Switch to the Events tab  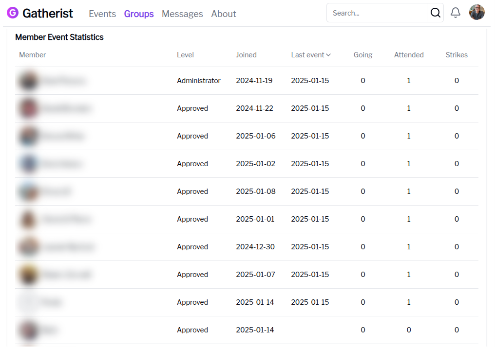pos(102,14)
